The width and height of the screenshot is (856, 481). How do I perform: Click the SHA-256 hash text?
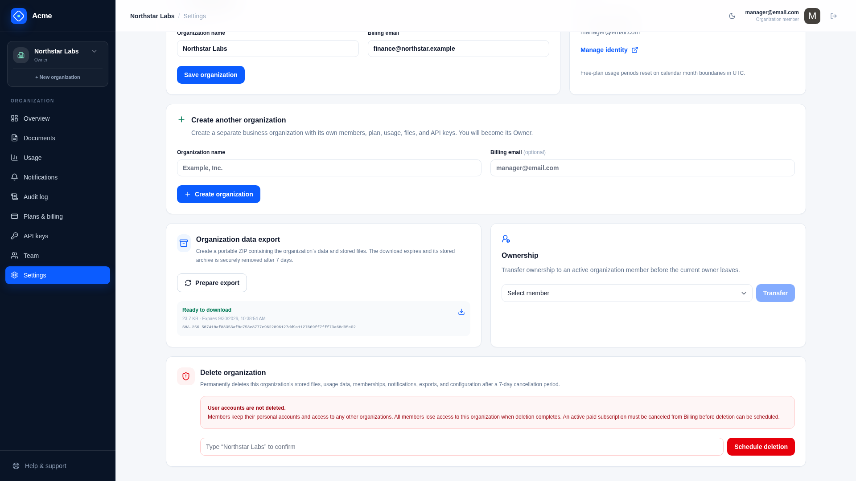269,327
